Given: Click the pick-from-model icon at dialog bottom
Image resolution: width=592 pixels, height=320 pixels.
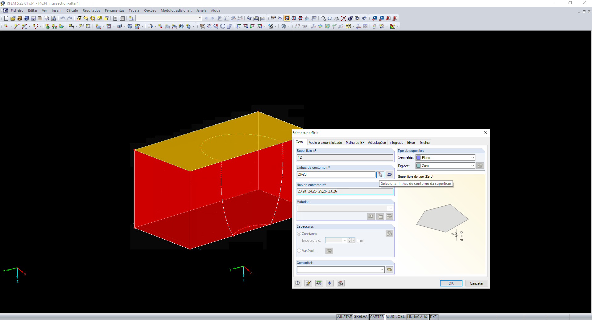Looking at the screenshot, I should 341,283.
